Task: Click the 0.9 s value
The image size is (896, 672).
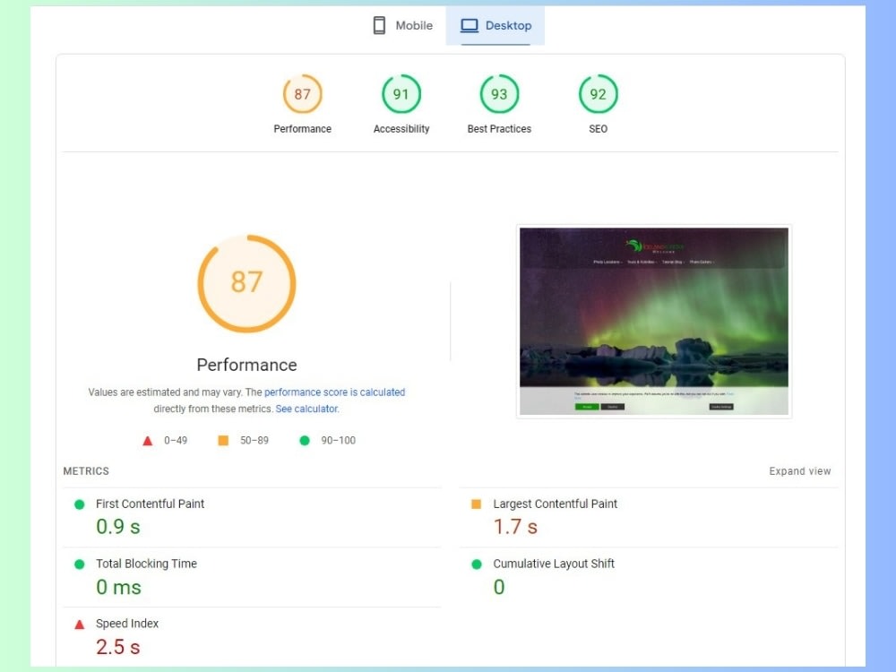Action: point(117,526)
